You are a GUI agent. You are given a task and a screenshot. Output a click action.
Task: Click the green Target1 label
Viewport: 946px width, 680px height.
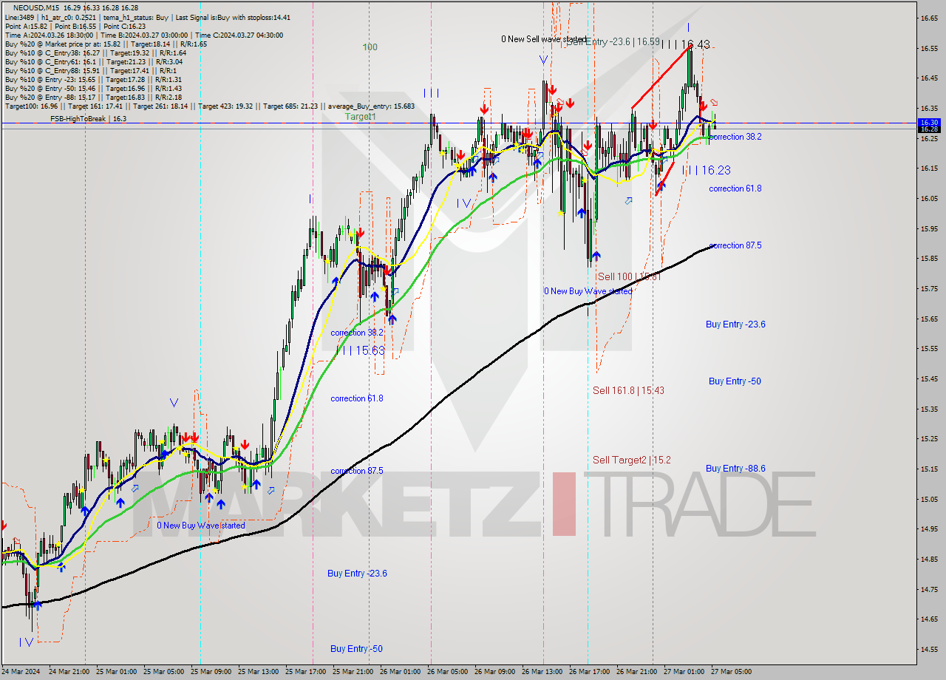pos(361,117)
